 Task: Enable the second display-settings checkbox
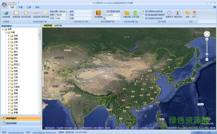coord(143,15)
